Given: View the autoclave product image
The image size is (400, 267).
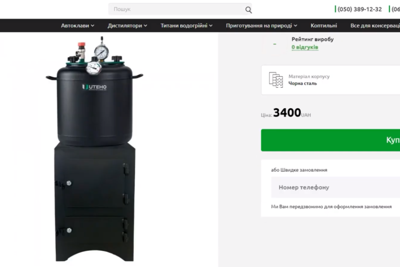Looking at the screenshot, I should [x=94, y=149].
